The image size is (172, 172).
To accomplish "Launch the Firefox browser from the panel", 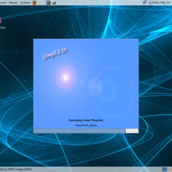I will tap(34, 3).
